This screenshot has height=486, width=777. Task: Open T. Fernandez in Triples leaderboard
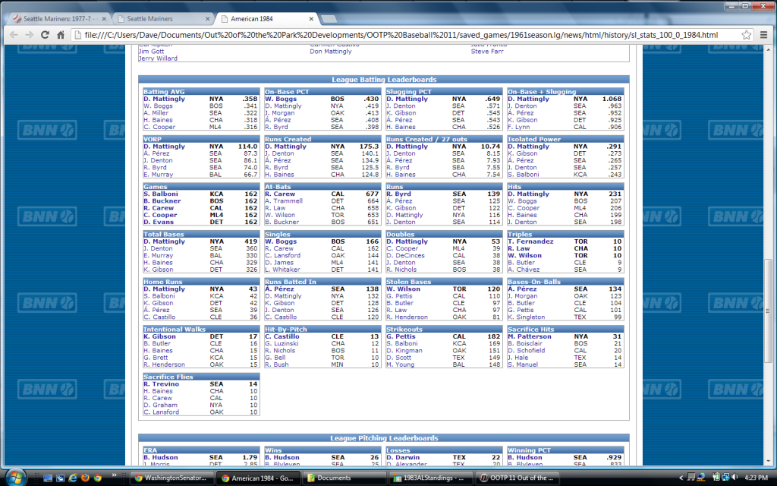coord(530,242)
